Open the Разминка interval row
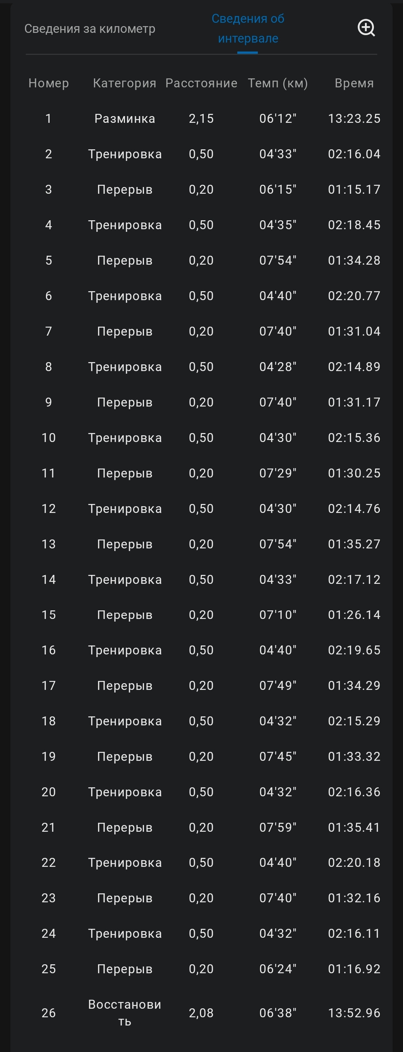The image size is (403, 1052). pyautogui.click(x=201, y=118)
